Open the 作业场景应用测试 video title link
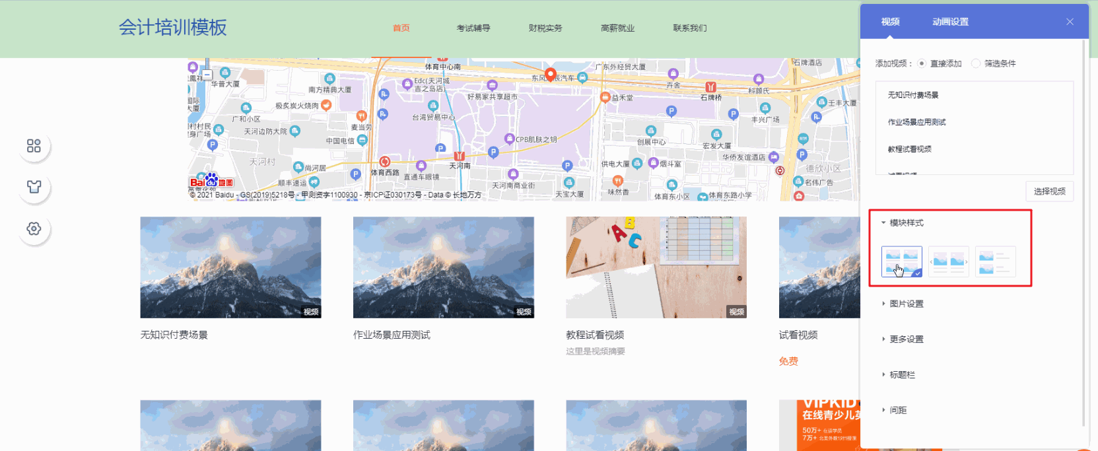This screenshot has width=1098, height=451. (392, 335)
